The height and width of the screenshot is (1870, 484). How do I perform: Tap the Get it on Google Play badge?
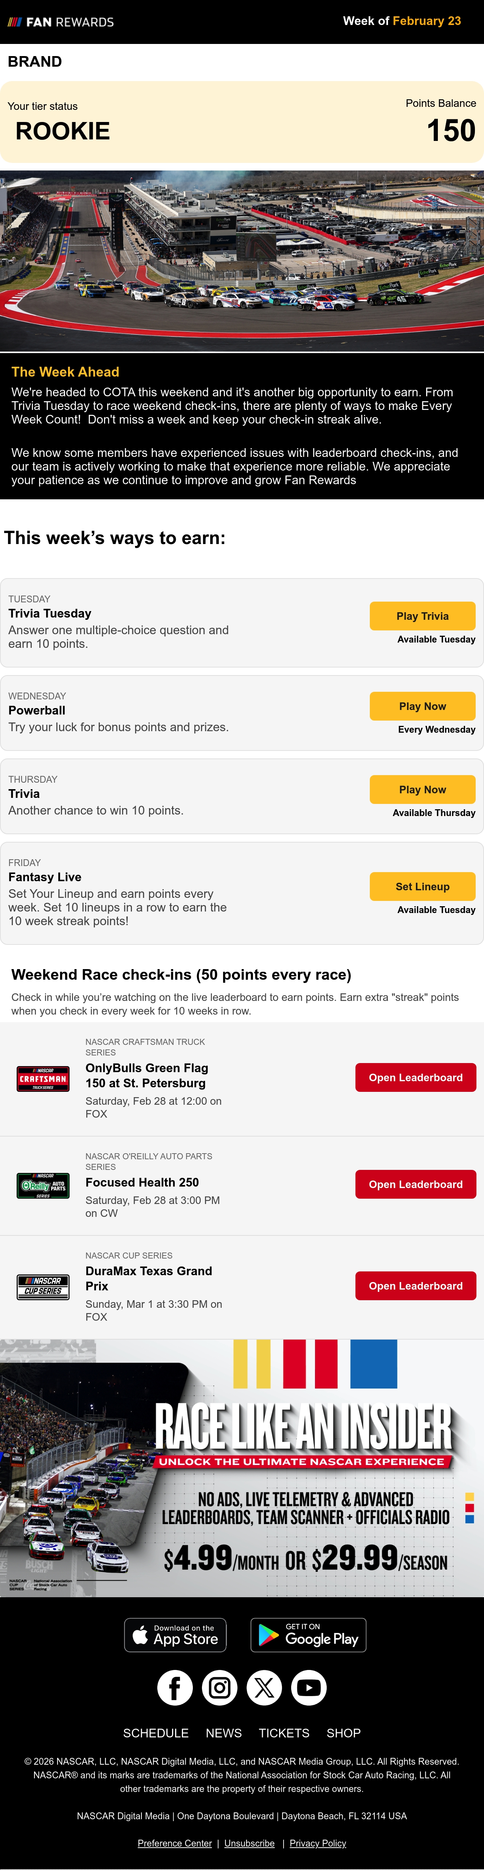[x=309, y=1635]
